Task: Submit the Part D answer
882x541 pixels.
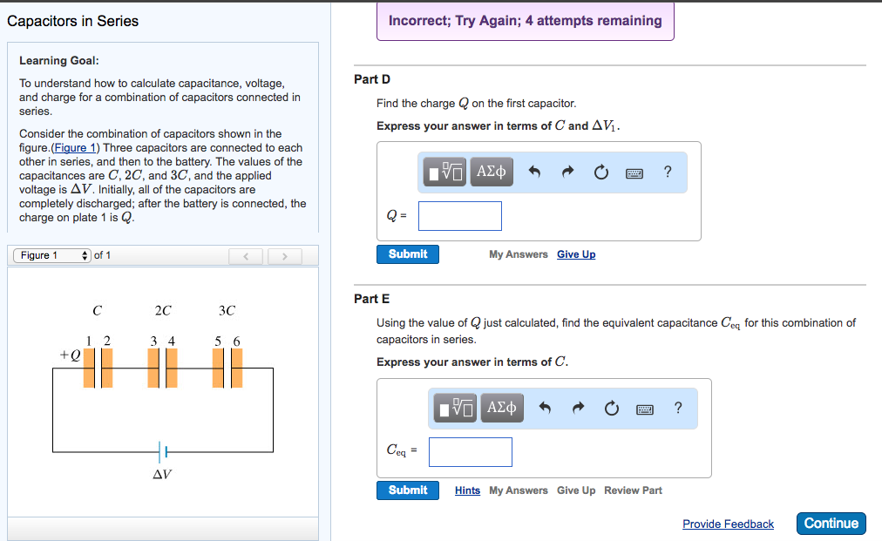Action: 407,254
